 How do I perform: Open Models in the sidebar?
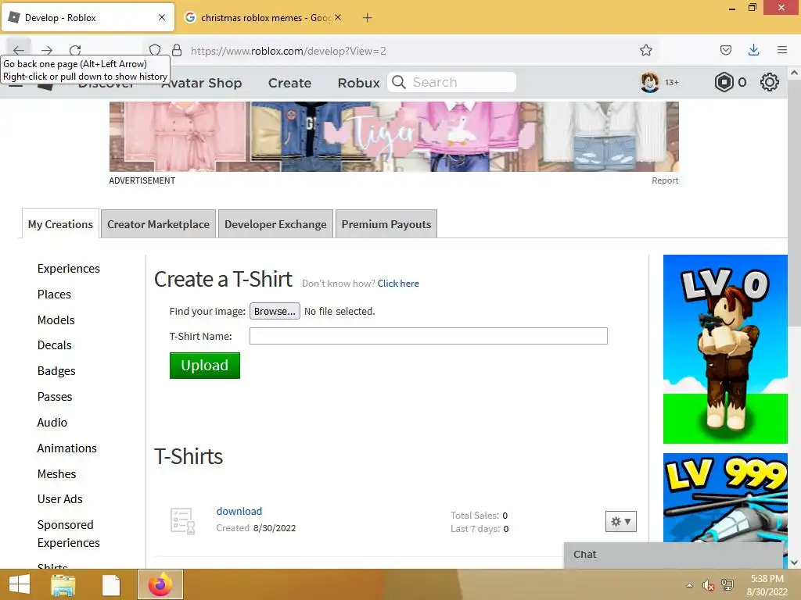[x=56, y=320]
